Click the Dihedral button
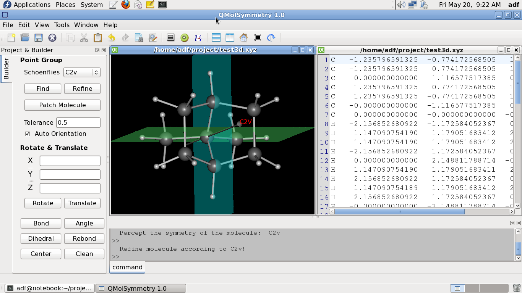This screenshot has height=293, width=522. click(x=41, y=238)
